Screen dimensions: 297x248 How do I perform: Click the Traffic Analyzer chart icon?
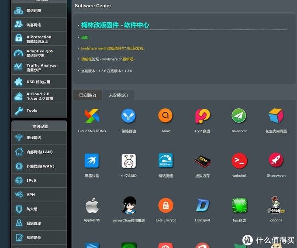point(18,66)
